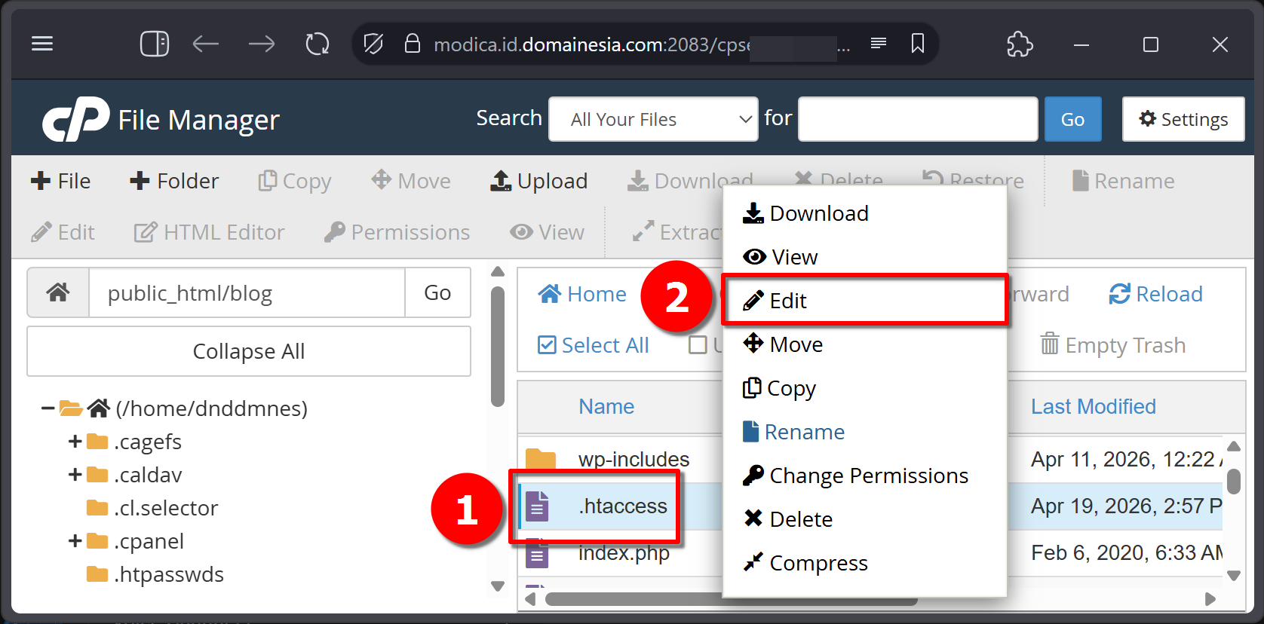Choose Change Permissions from the context menu

point(864,476)
